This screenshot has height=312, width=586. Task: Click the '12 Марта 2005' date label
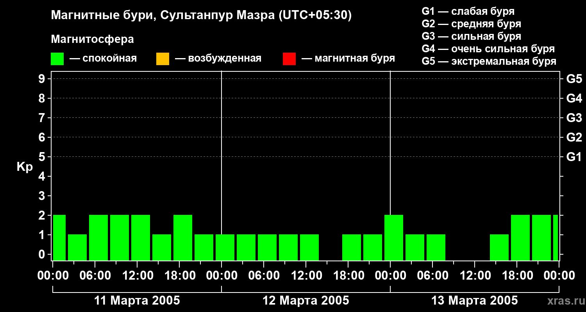pyautogui.click(x=306, y=301)
